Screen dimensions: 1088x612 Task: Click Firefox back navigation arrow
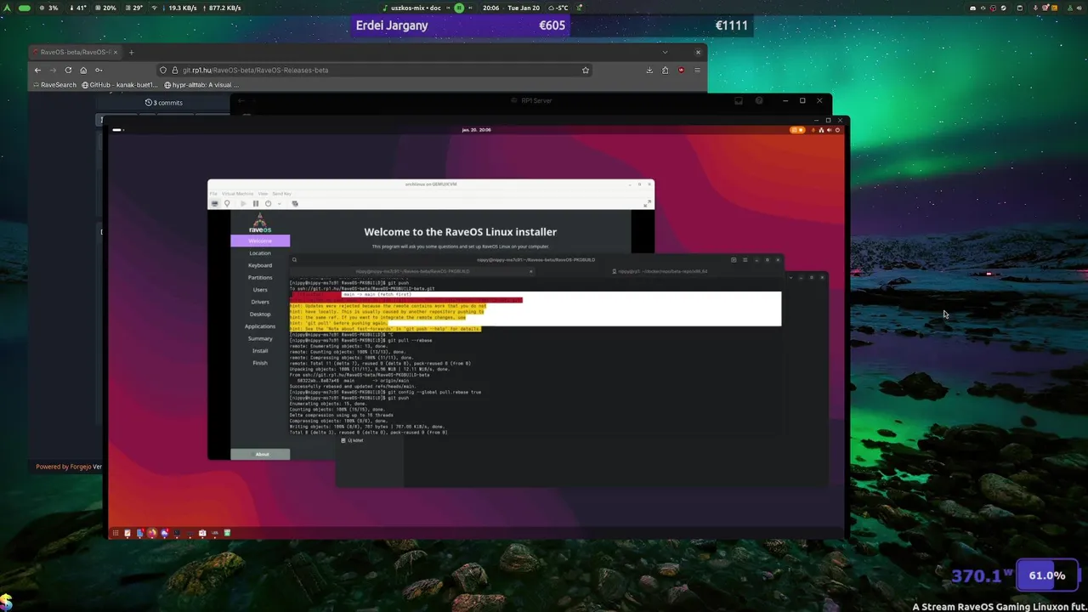pos(37,70)
